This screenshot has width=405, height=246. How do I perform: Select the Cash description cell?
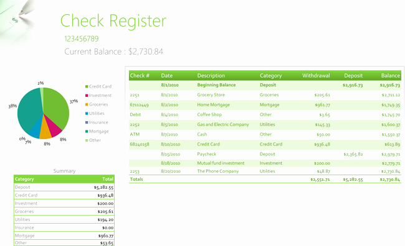(202, 134)
